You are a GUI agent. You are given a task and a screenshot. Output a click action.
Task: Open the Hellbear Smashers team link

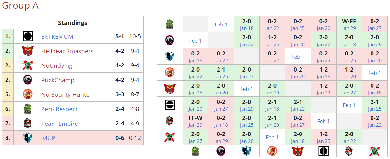(67, 51)
